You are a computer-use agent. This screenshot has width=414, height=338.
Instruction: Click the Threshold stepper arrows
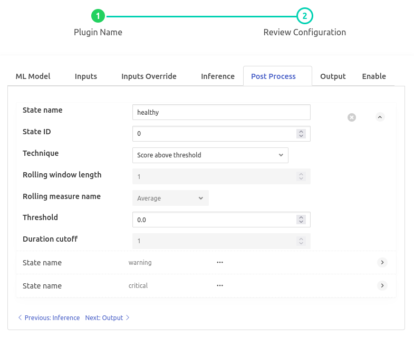301,220
